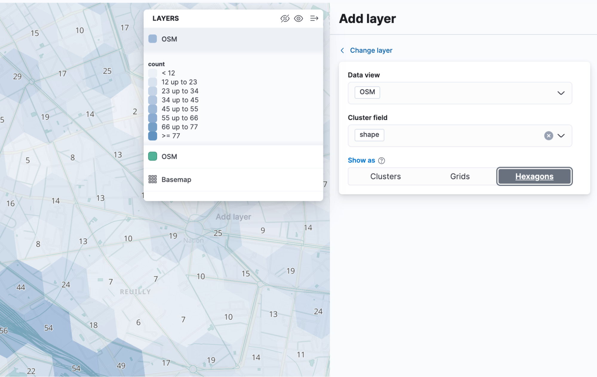Click the layer list/menu icon
The height and width of the screenshot is (377, 597).
314,18
